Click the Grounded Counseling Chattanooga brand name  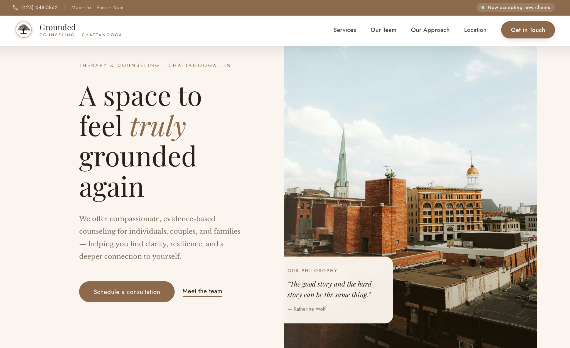pyautogui.click(x=81, y=30)
